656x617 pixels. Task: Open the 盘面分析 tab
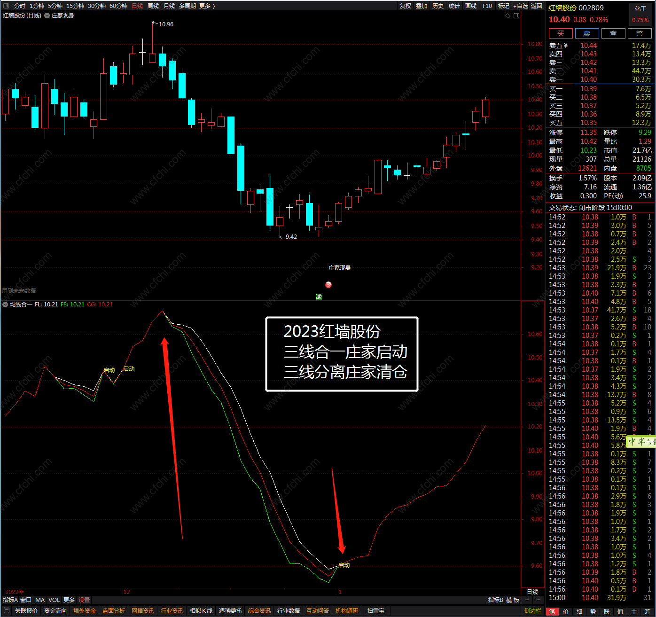click(114, 611)
